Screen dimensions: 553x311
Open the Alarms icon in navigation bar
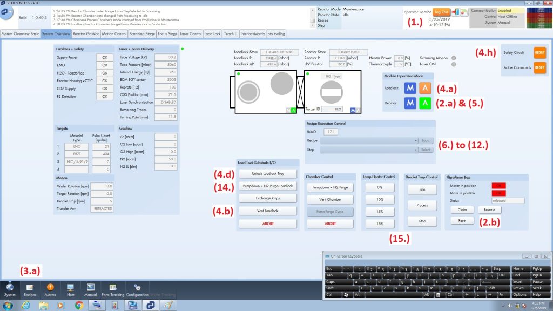pyautogui.click(x=50, y=289)
